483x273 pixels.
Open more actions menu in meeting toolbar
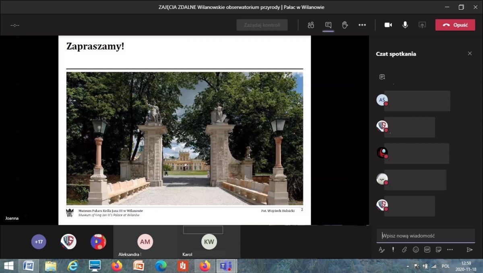pos(362,25)
